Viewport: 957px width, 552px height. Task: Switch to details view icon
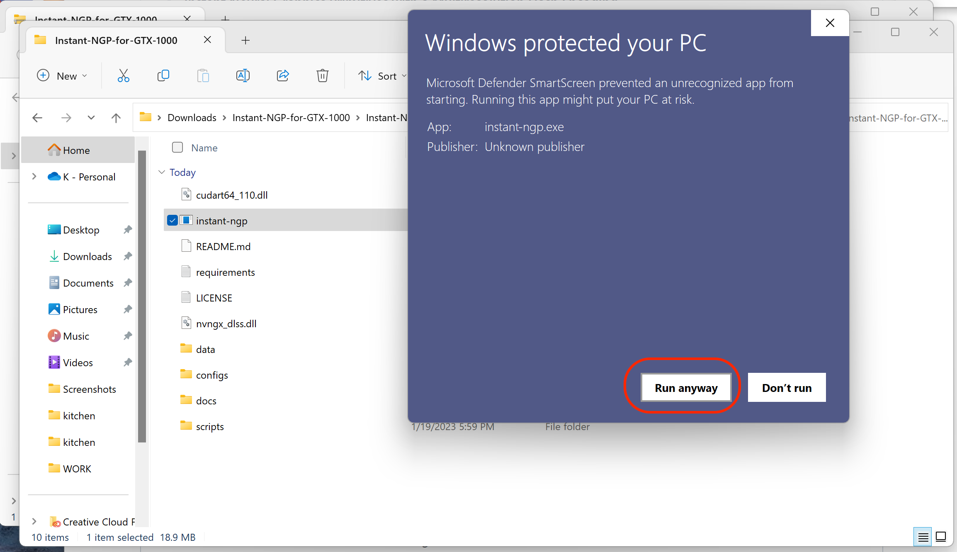[x=923, y=537]
